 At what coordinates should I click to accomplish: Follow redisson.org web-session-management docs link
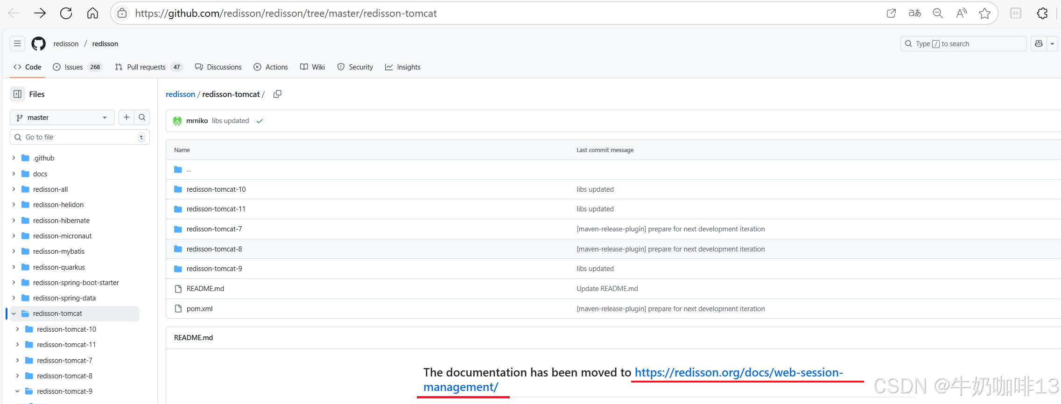coord(738,373)
